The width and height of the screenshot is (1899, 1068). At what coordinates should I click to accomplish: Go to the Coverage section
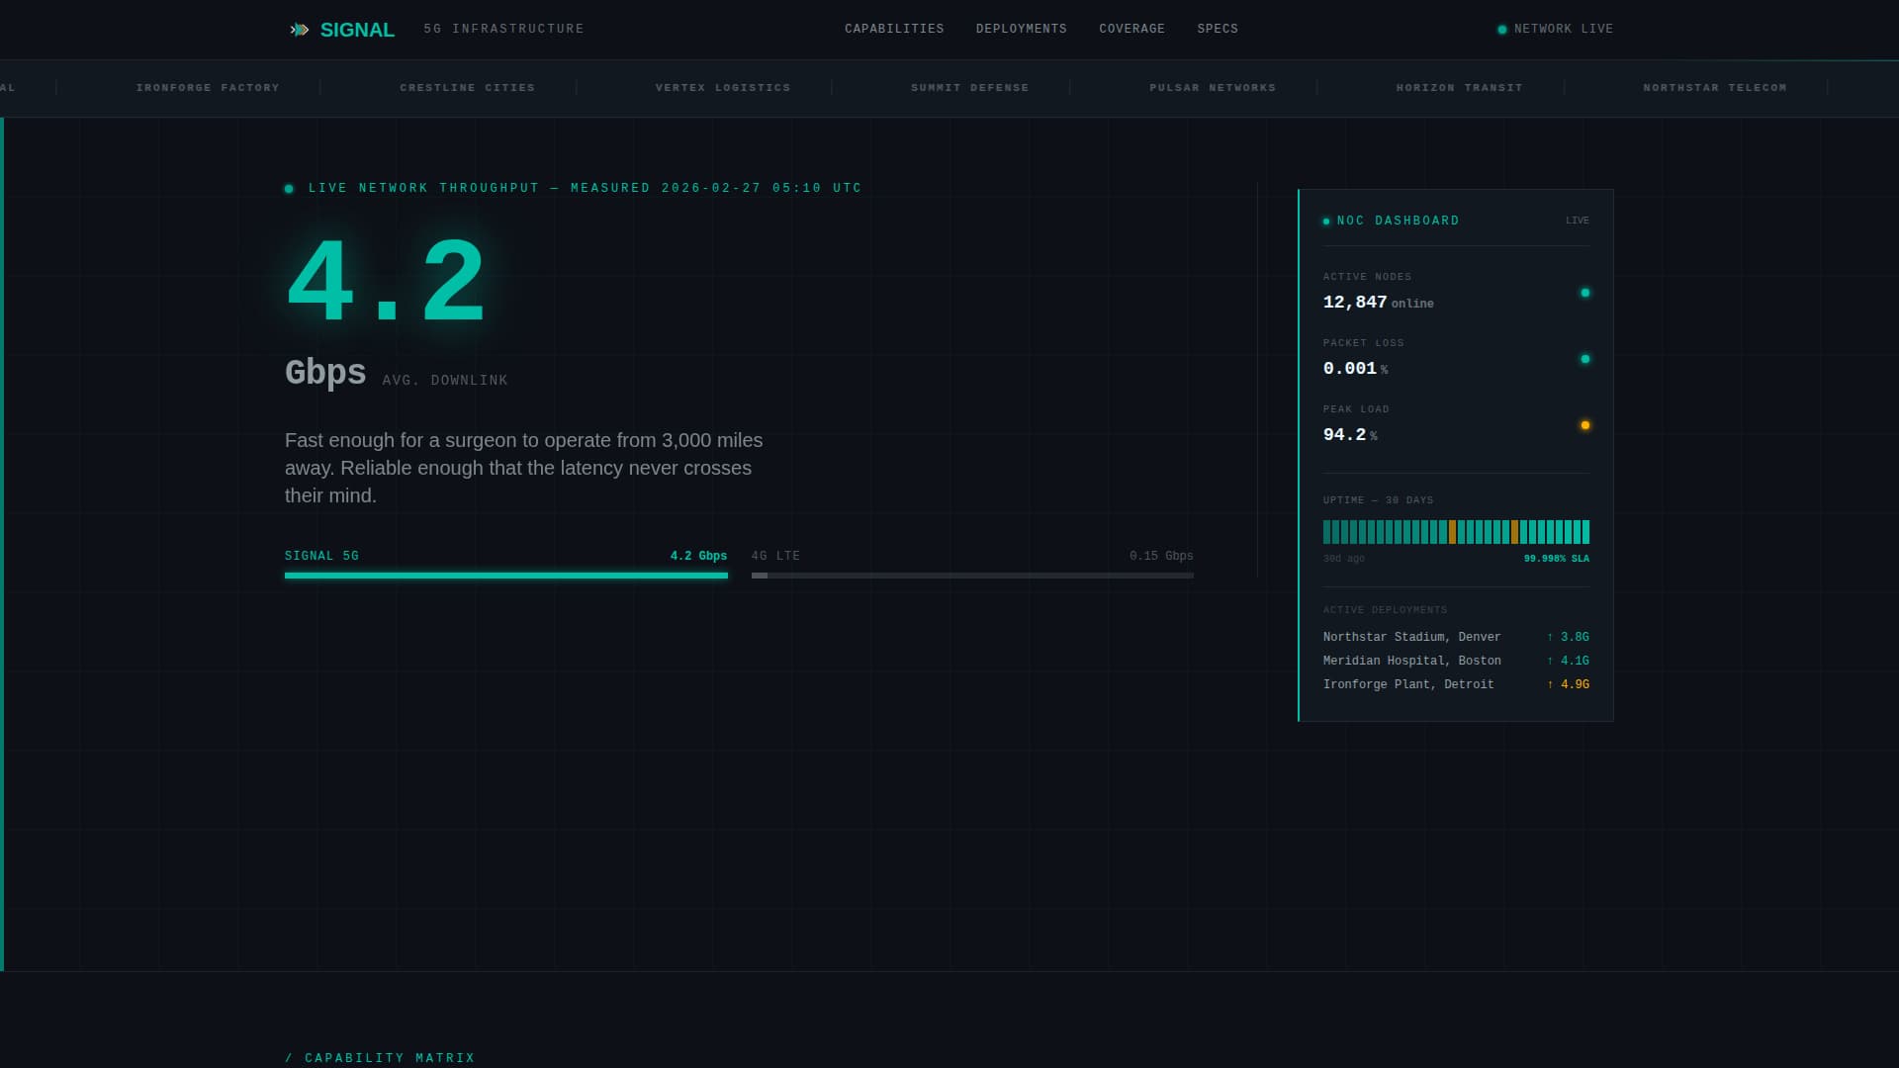tap(1131, 29)
